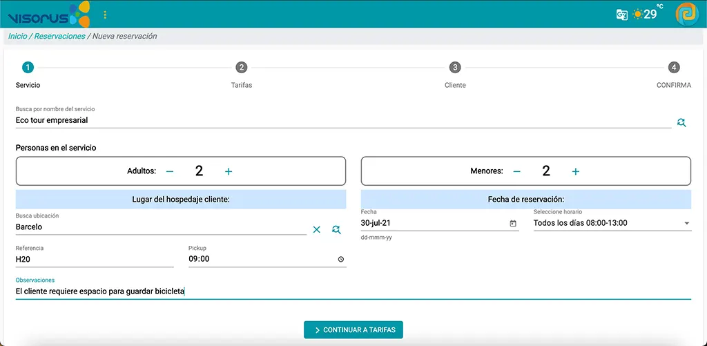This screenshot has width=707, height=346.
Task: Increase the number of Menores
Action: coord(576,171)
